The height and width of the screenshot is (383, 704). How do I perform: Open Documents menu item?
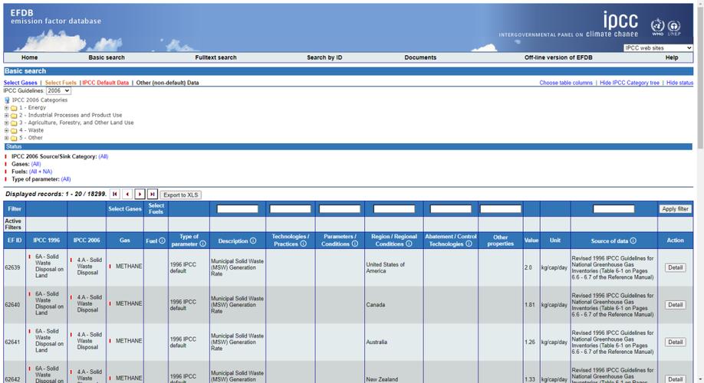(x=420, y=57)
